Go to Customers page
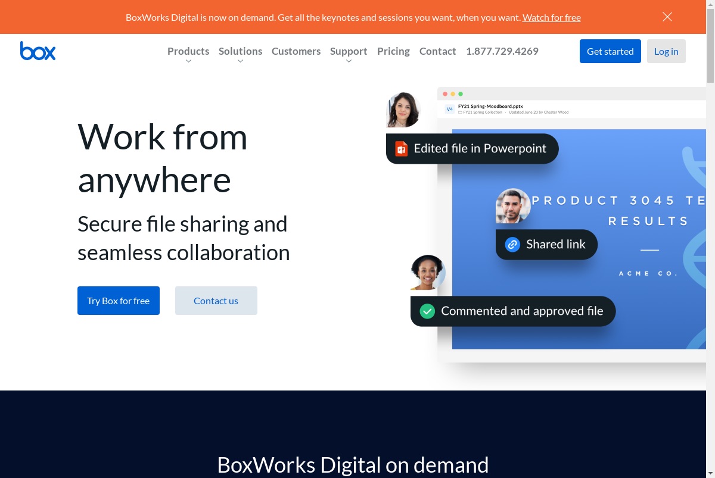Screen dimensions: 715x478 [x=296, y=51]
